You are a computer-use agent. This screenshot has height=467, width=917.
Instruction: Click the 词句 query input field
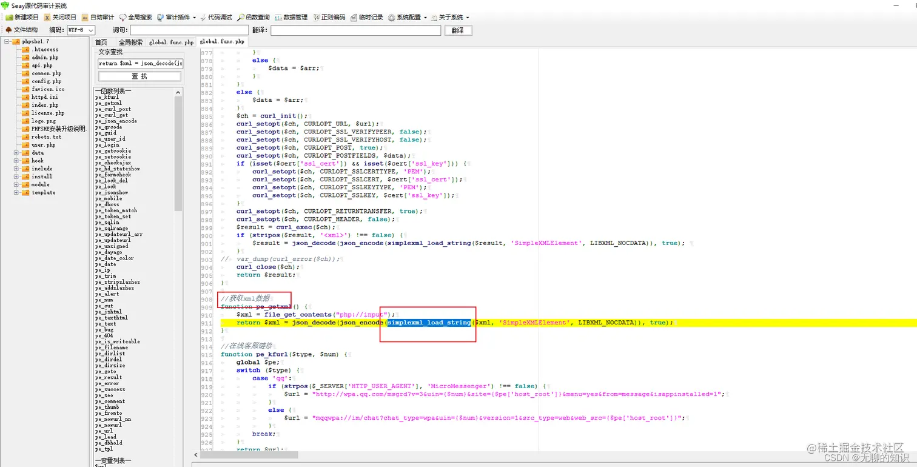(x=189, y=30)
